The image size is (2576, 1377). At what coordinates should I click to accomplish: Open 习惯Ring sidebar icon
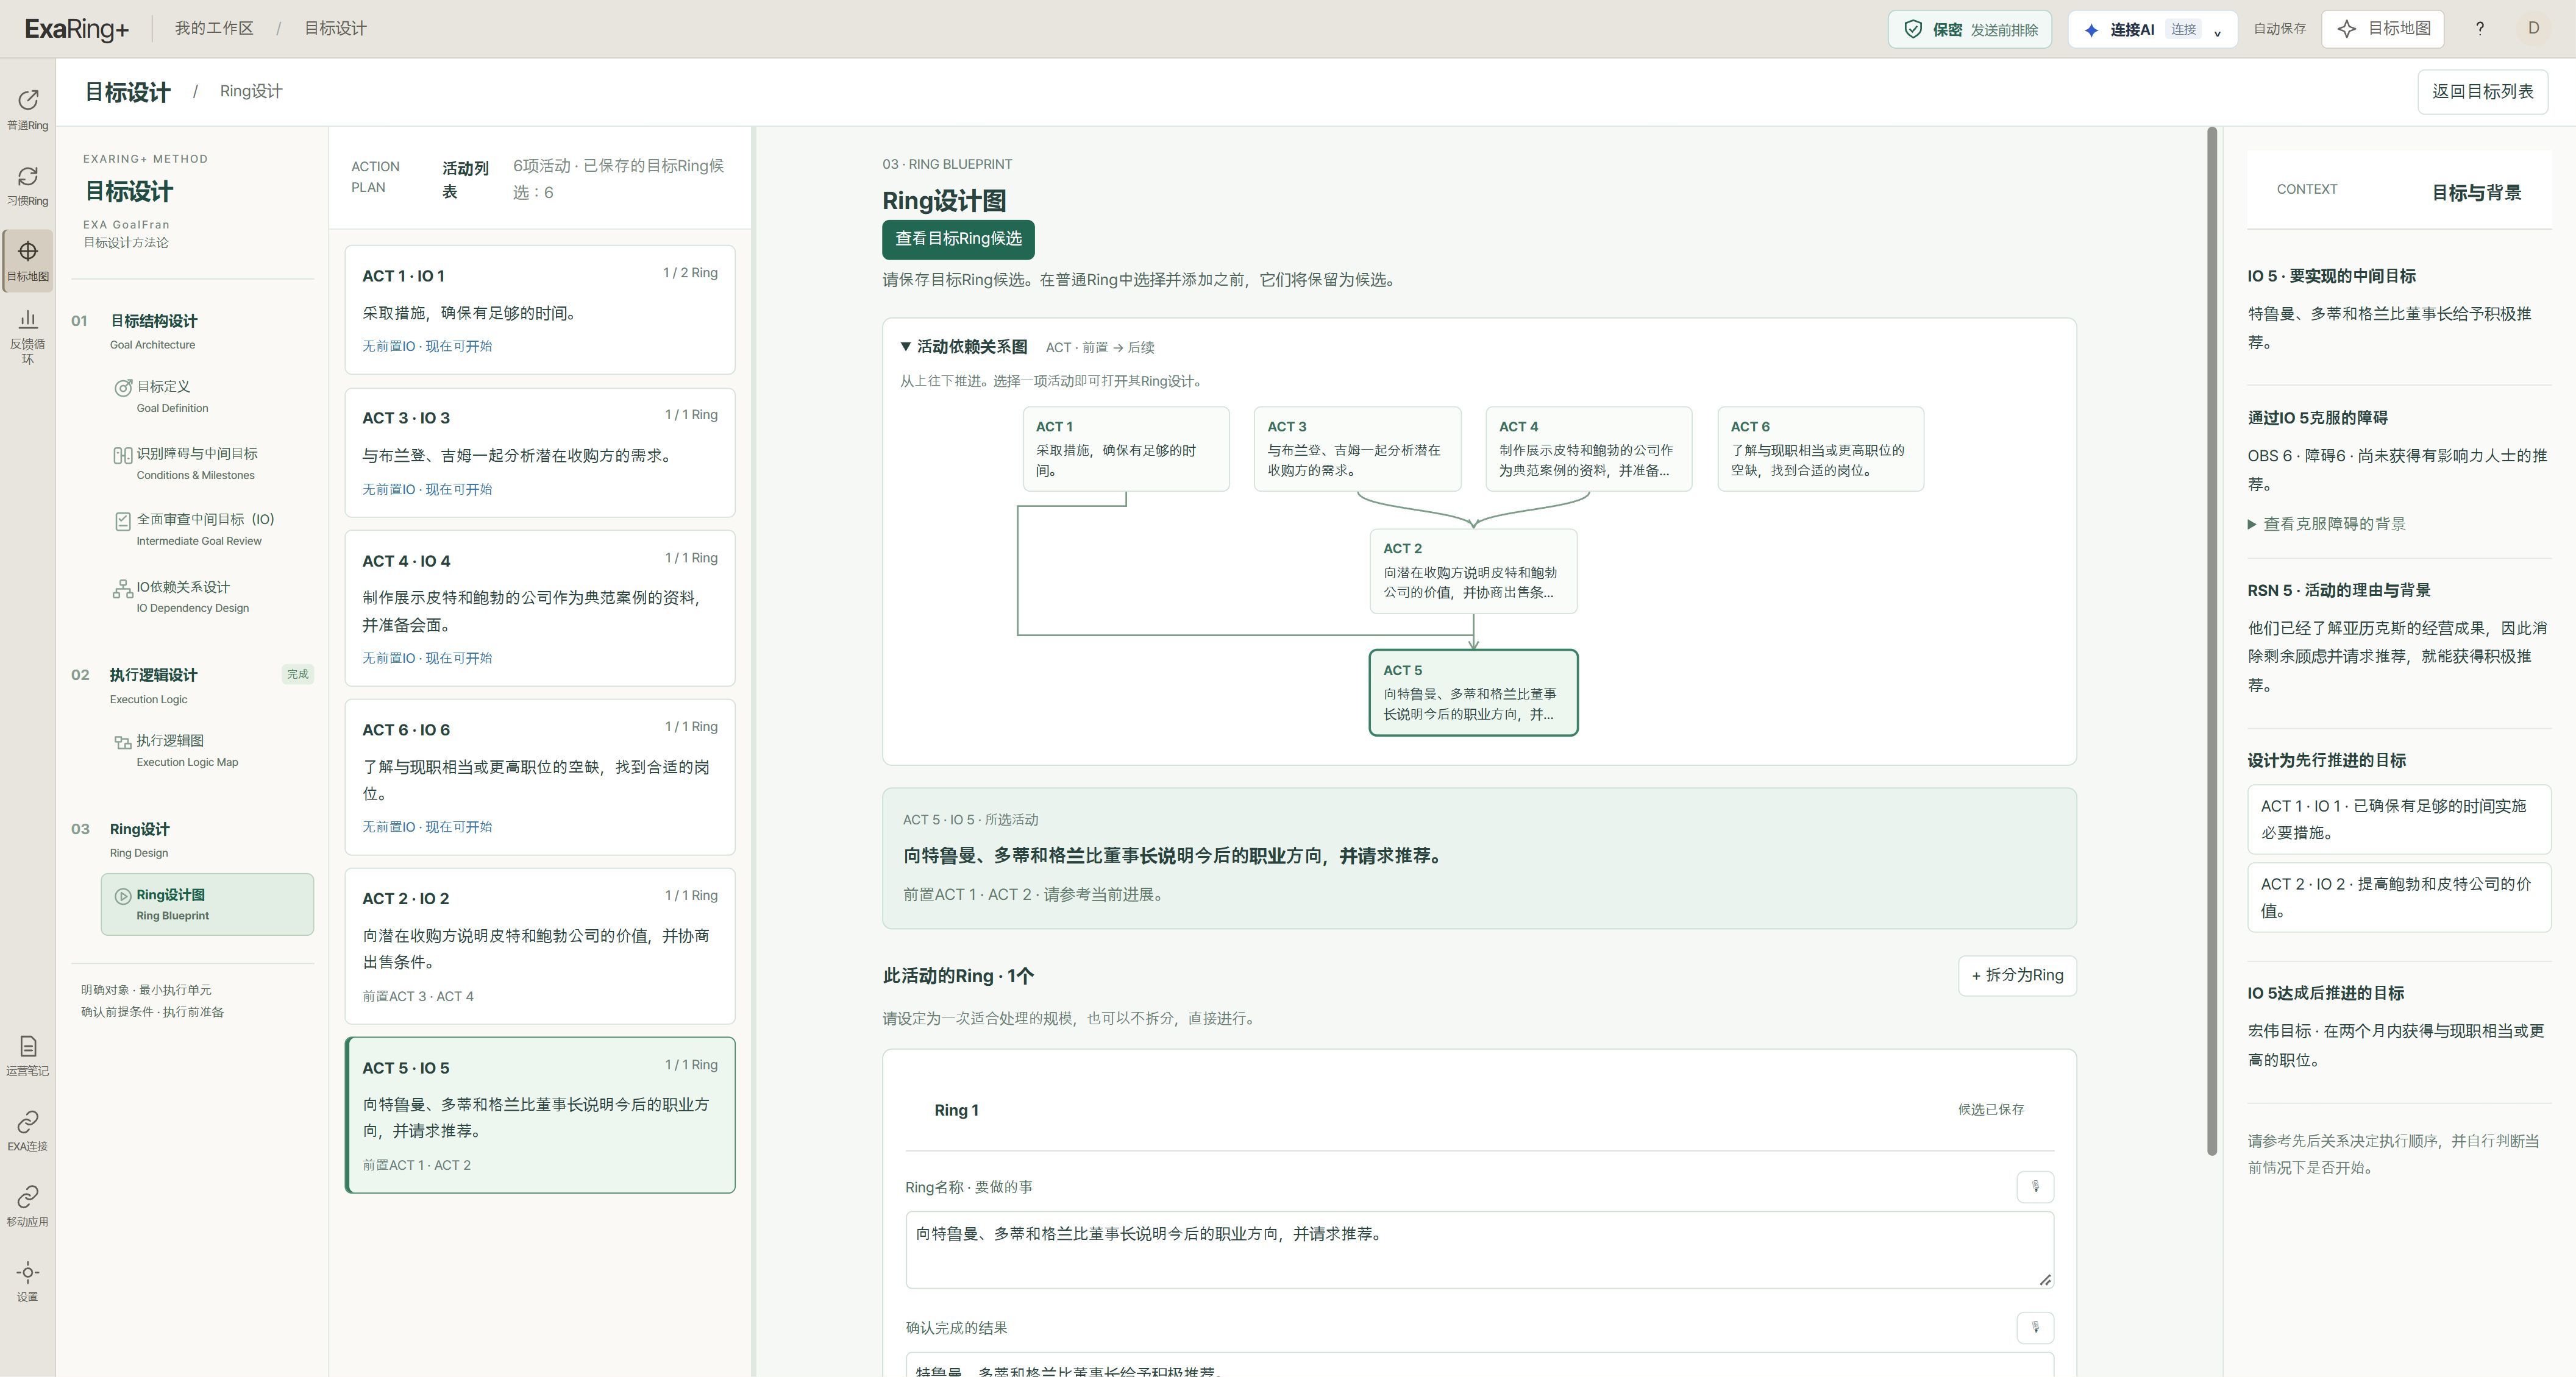[28, 185]
